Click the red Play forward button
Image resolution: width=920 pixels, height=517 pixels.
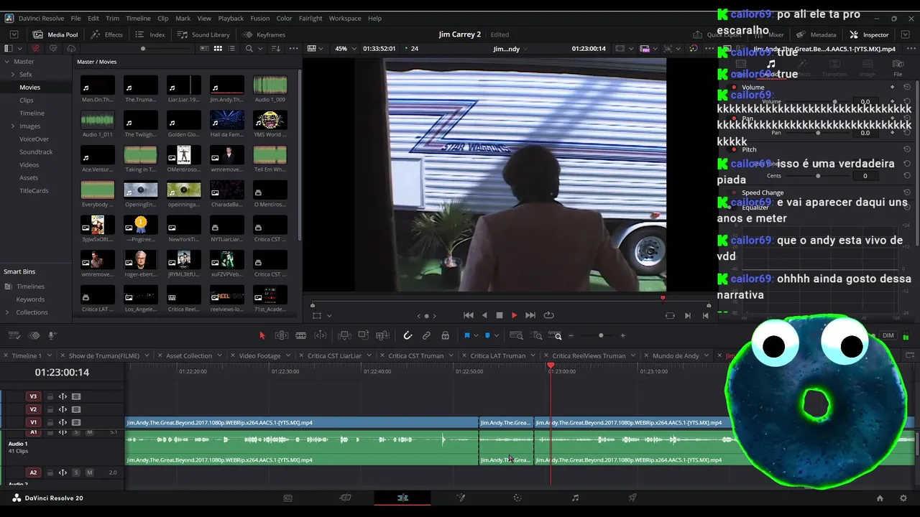(514, 315)
